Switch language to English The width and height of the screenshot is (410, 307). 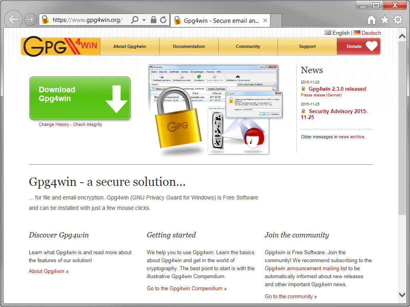point(337,33)
